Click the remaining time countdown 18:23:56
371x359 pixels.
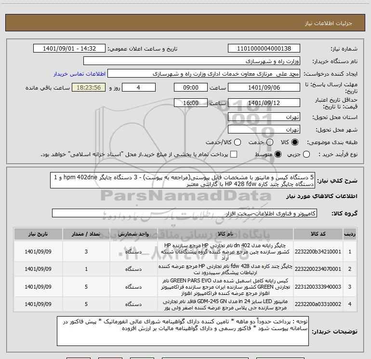click(x=89, y=88)
